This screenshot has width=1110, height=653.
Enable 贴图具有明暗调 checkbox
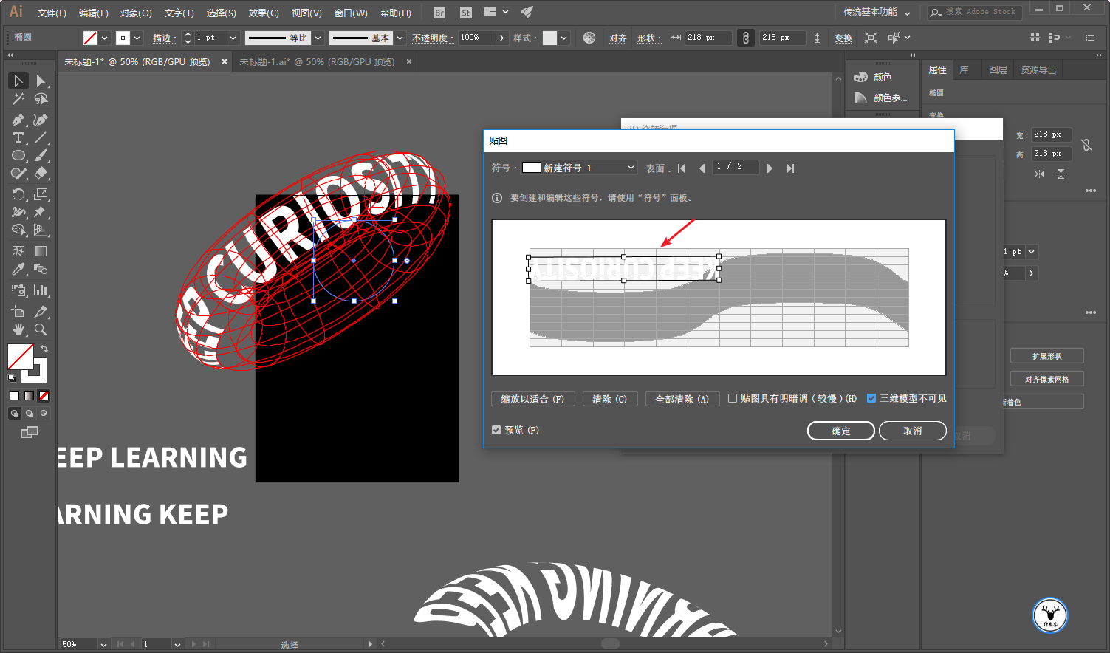click(x=733, y=398)
